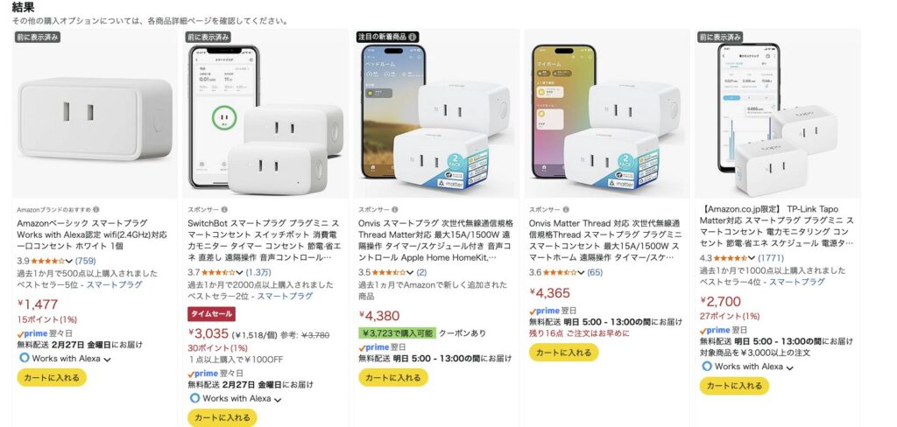
Task: Expand Works with Alexa chevron on TP-Link Tapo
Action: tap(790, 367)
